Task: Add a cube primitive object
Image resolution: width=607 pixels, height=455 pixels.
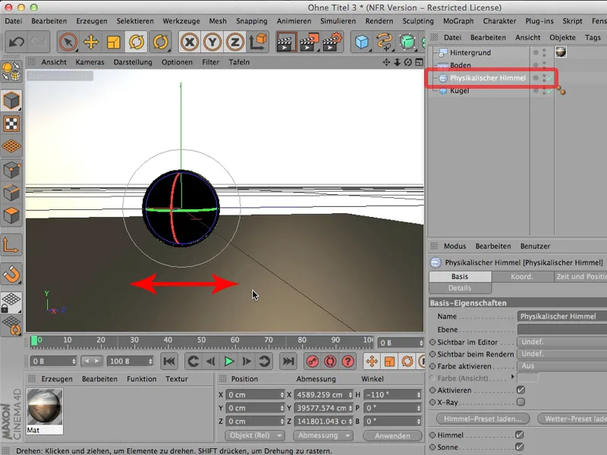Action: [x=361, y=42]
